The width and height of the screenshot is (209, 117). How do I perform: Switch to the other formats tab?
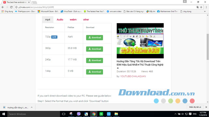(86, 19)
